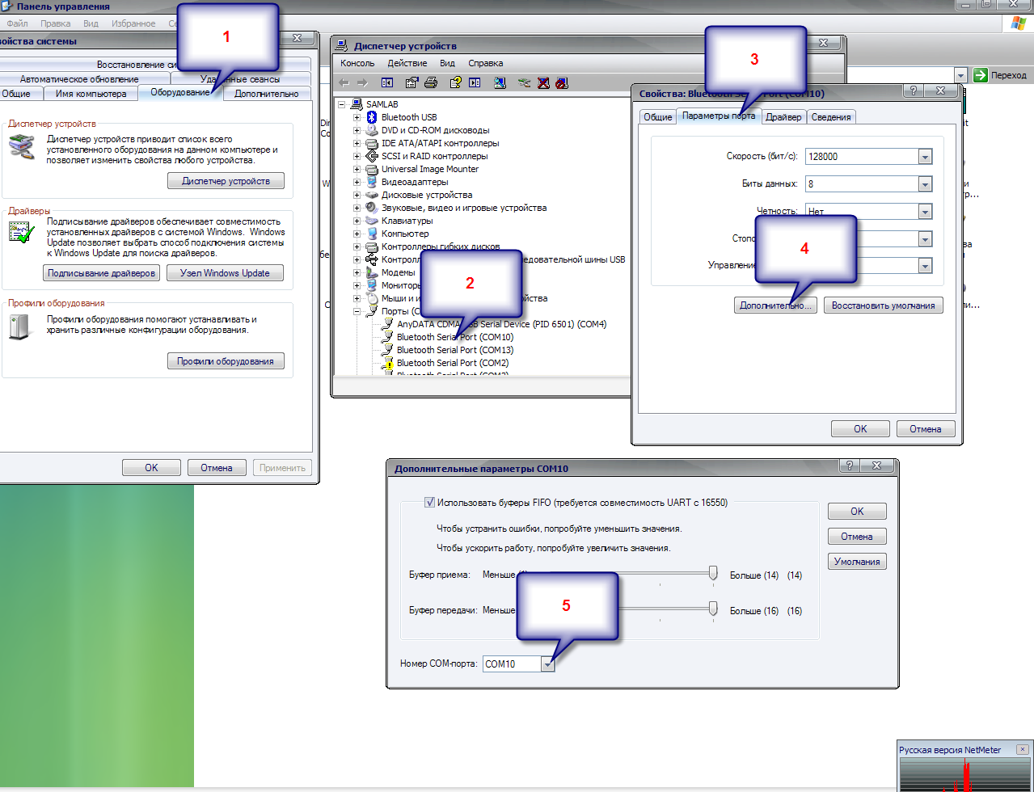Switch to the 'Имя компьютера' tab
Image resolution: width=1034 pixels, height=792 pixels.
tap(91, 94)
